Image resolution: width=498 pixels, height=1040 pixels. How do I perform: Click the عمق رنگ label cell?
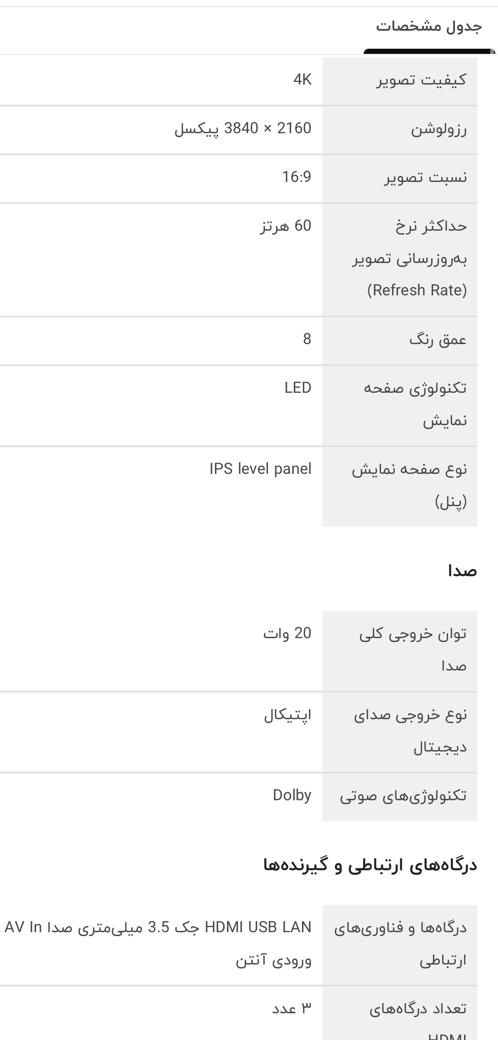438,340
